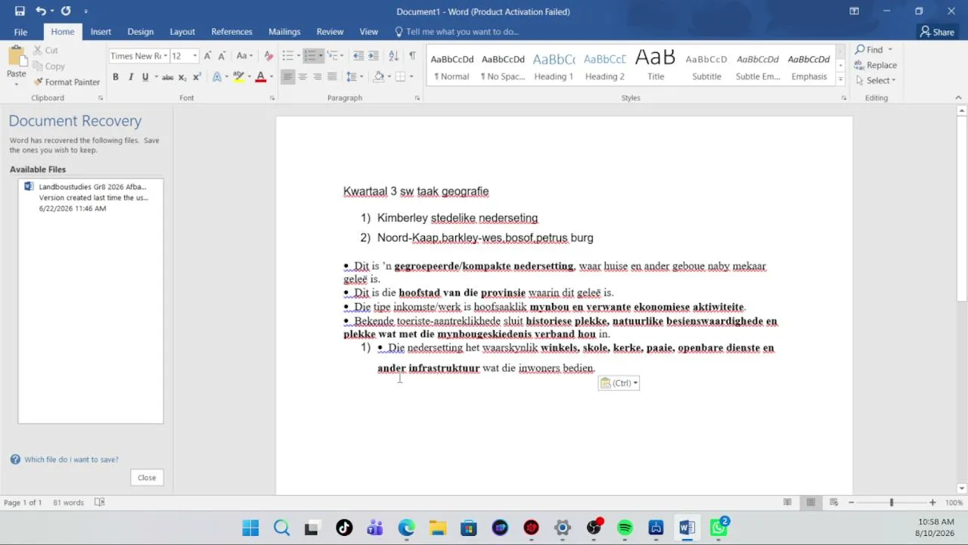Viewport: 968px width, 545px height.
Task: Open Spotify from the taskbar
Action: [x=625, y=528]
